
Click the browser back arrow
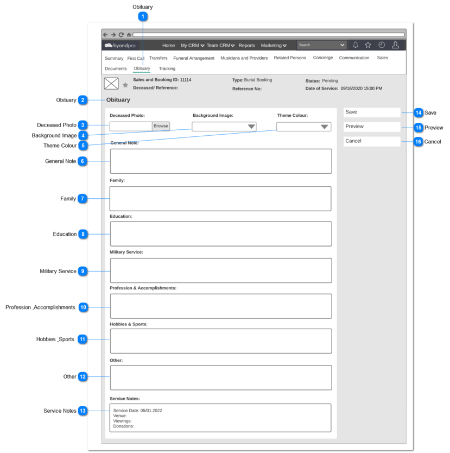tap(105, 35)
